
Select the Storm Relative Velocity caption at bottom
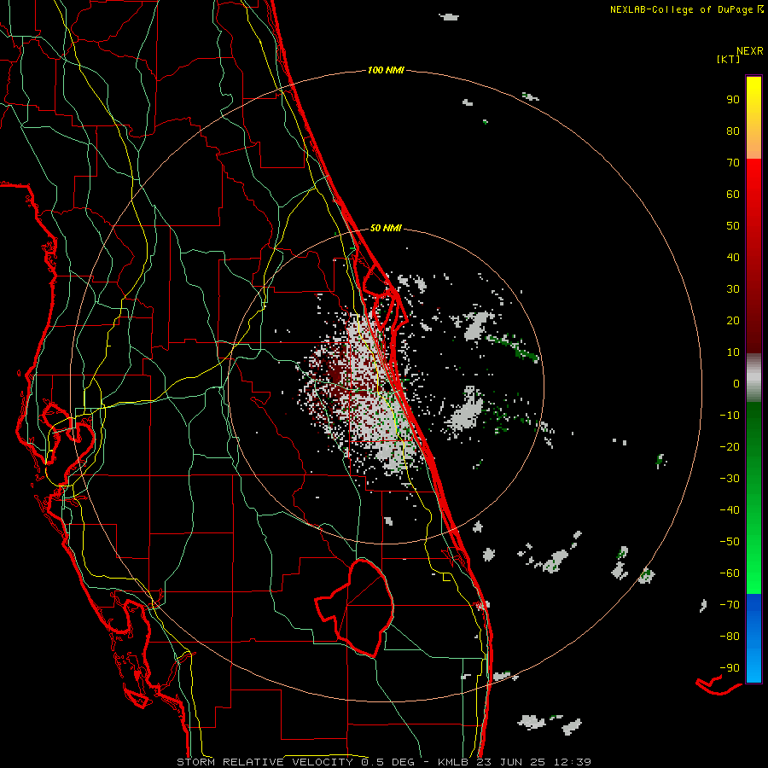pyautogui.click(x=384, y=762)
